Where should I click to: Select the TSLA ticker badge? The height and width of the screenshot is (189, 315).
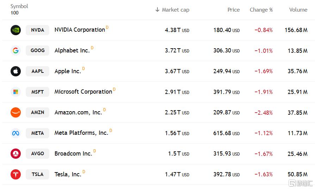coord(37,174)
